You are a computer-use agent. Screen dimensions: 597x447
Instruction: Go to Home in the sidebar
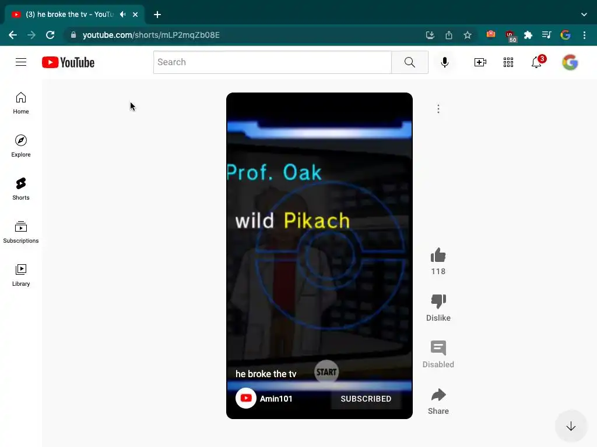(21, 103)
